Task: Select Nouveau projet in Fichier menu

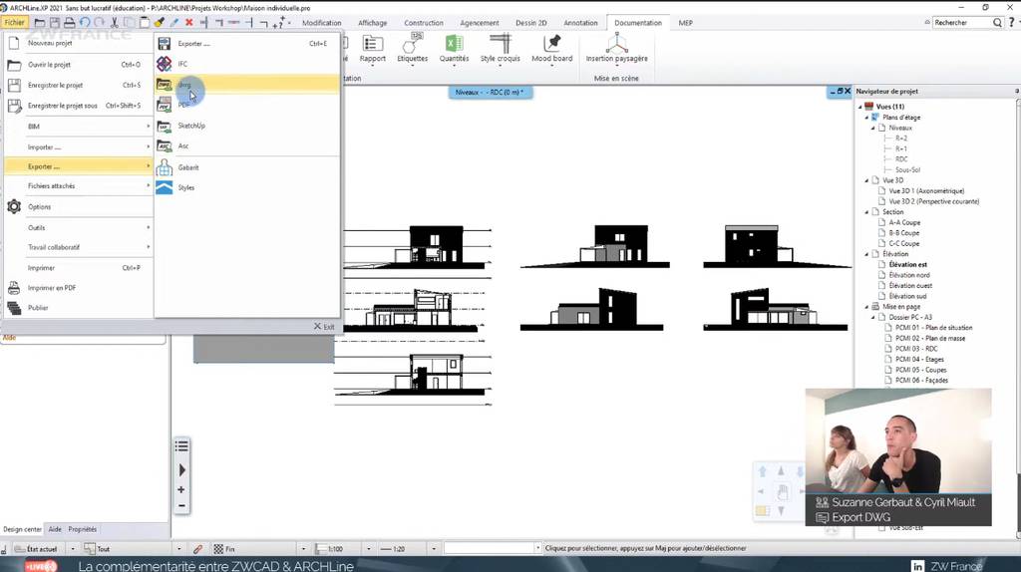Action: (78, 43)
